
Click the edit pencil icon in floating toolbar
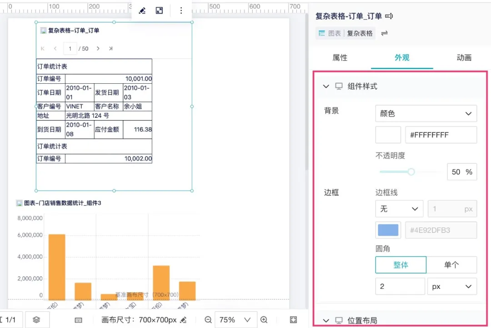142,10
